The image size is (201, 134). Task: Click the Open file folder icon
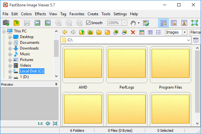(x=16, y=23)
